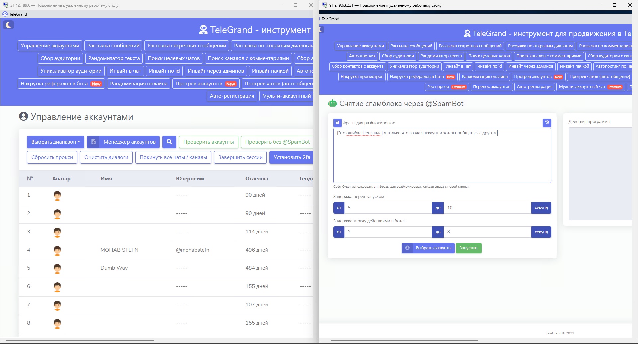Click the avatar in account row 1
This screenshot has height=344, width=638.
(57, 196)
